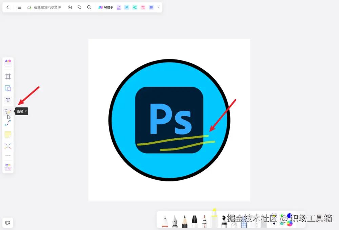Screen dimensions: 339x230
Task: Select the red dashed-line pen
Action: pos(204,221)
